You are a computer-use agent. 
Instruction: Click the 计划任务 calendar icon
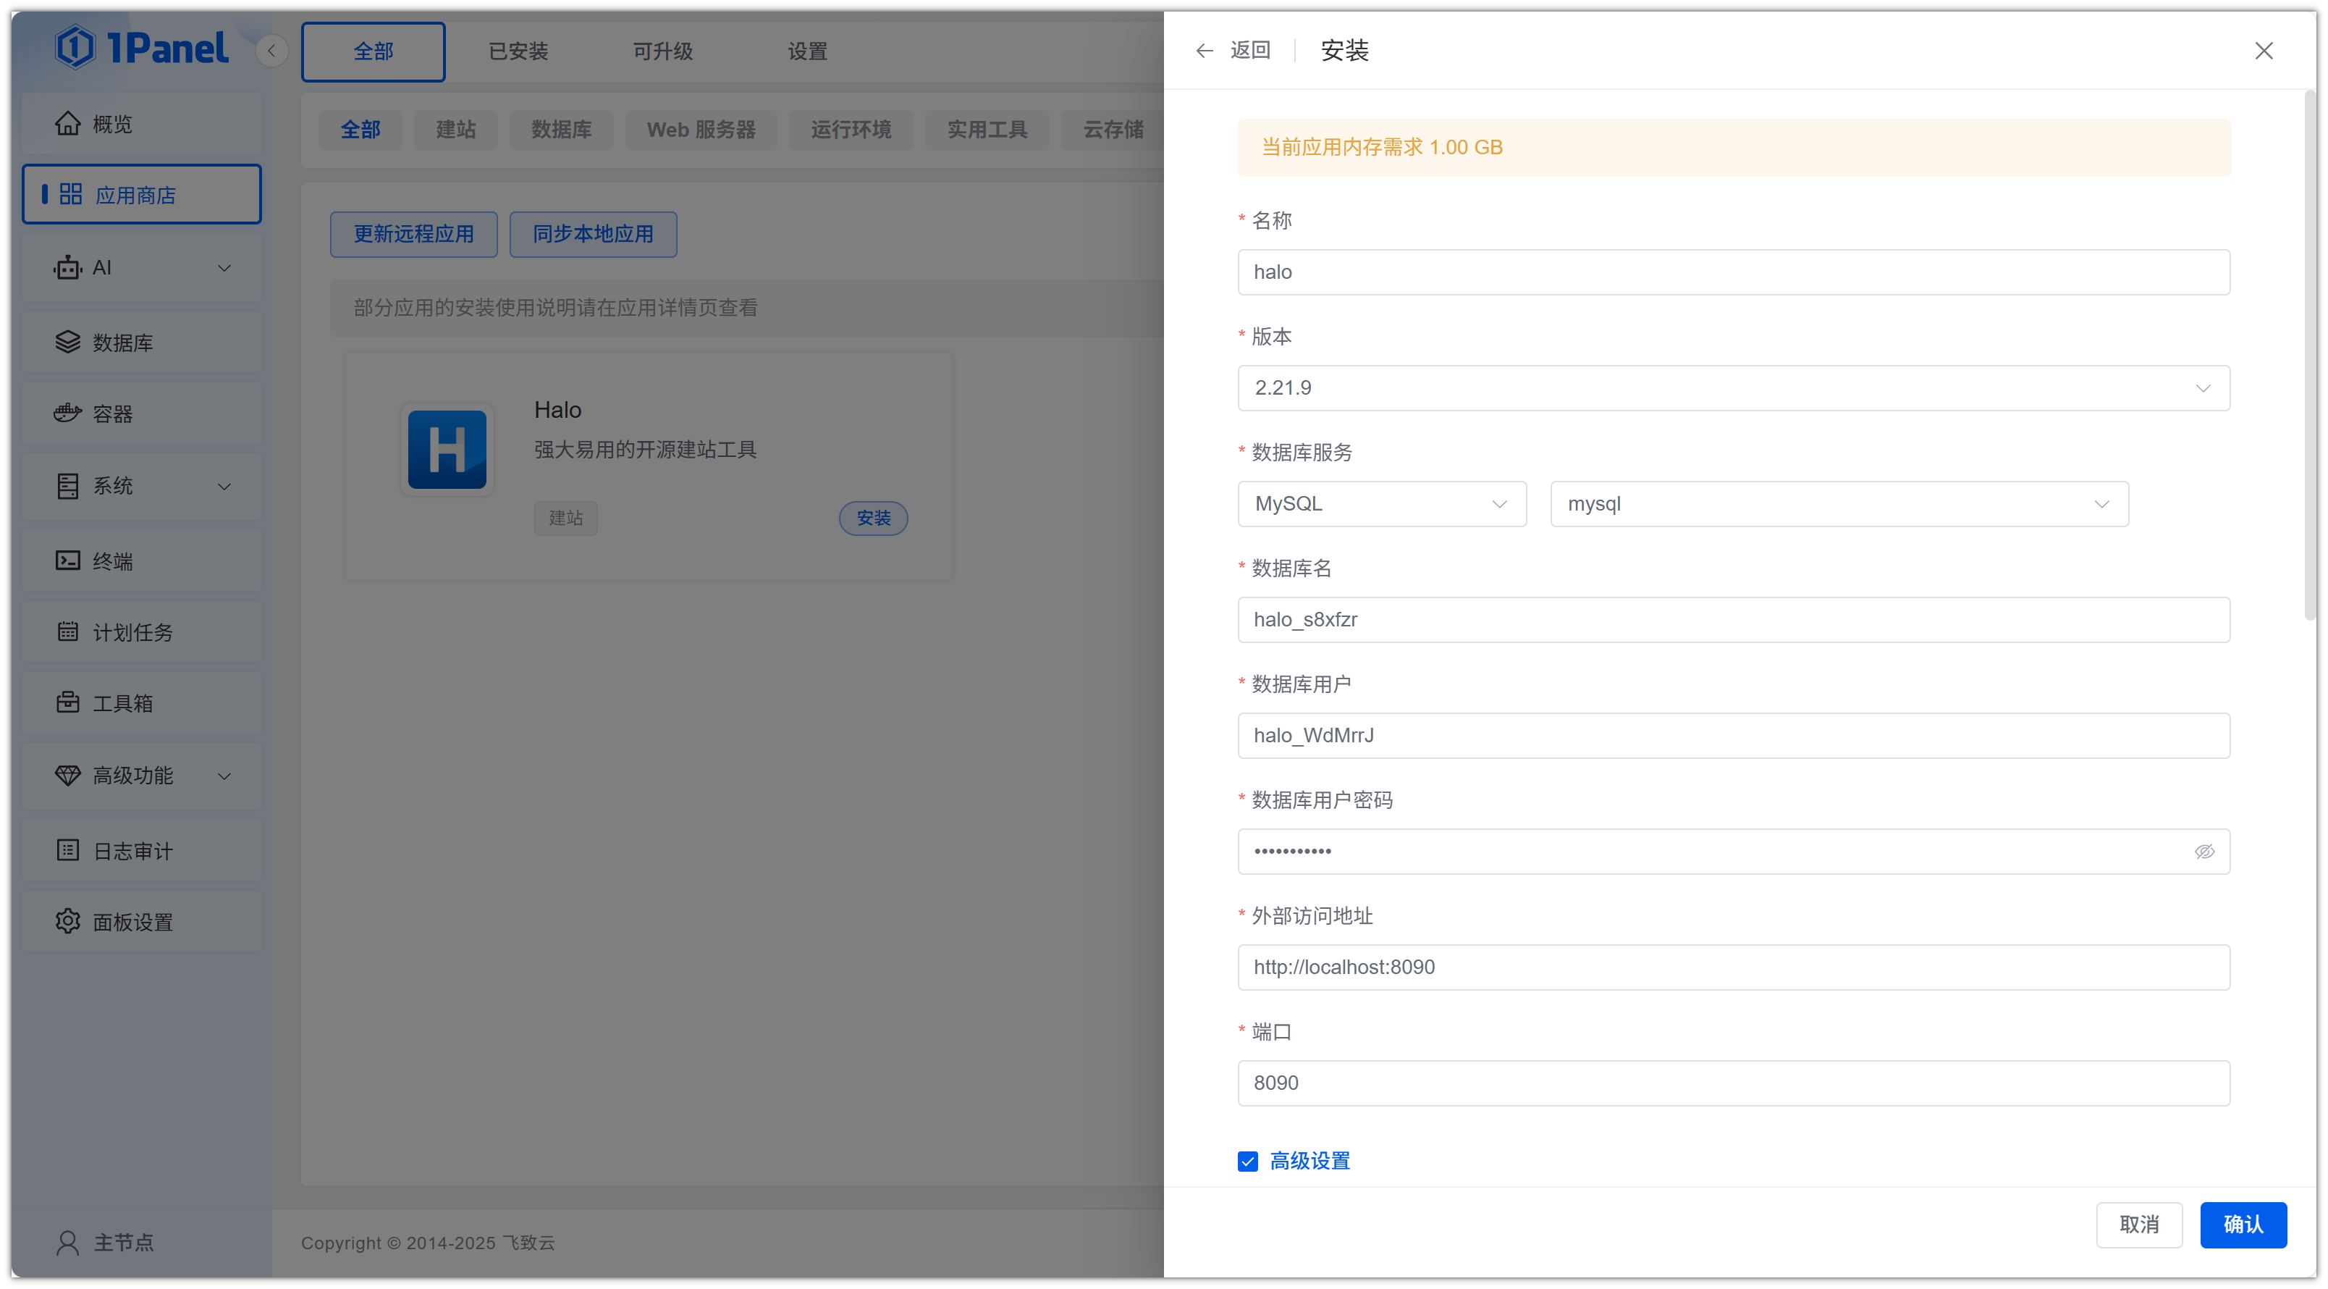[x=68, y=632]
